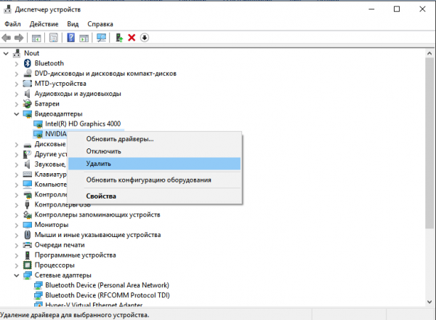Image resolution: width=436 pixels, height=320 pixels.
Task: Expand the Bluetooth category
Action: [x=17, y=64]
